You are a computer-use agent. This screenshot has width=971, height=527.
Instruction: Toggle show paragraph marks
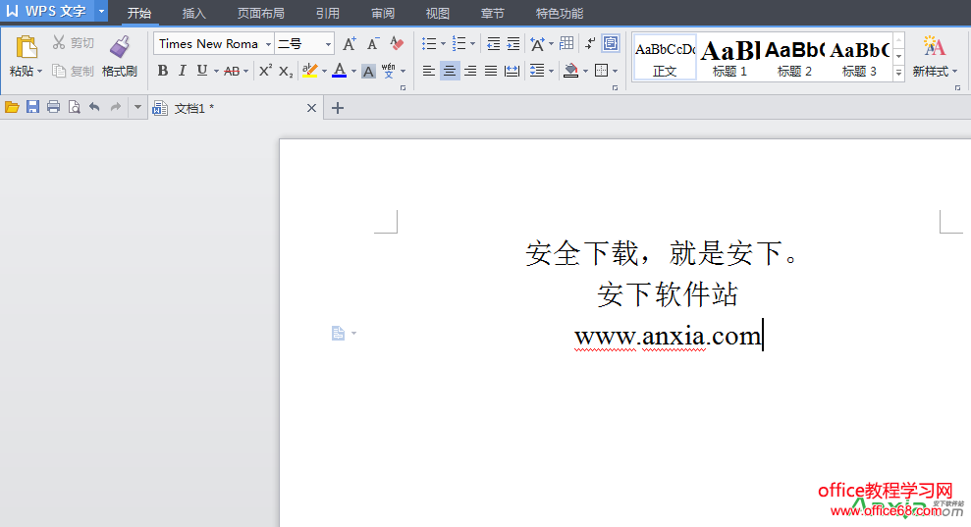[590, 43]
